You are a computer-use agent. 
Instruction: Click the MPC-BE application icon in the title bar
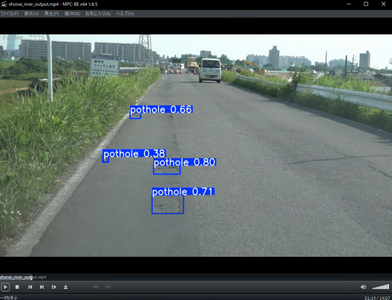coord(4,4)
